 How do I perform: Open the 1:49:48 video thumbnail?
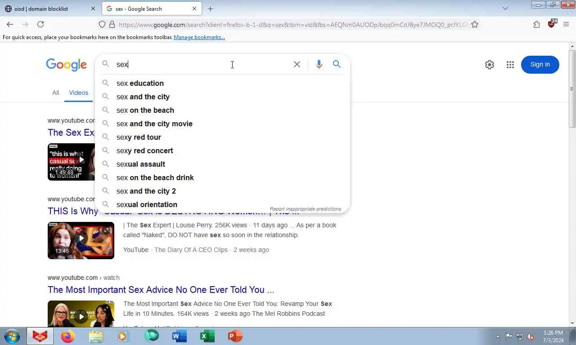coord(71,162)
